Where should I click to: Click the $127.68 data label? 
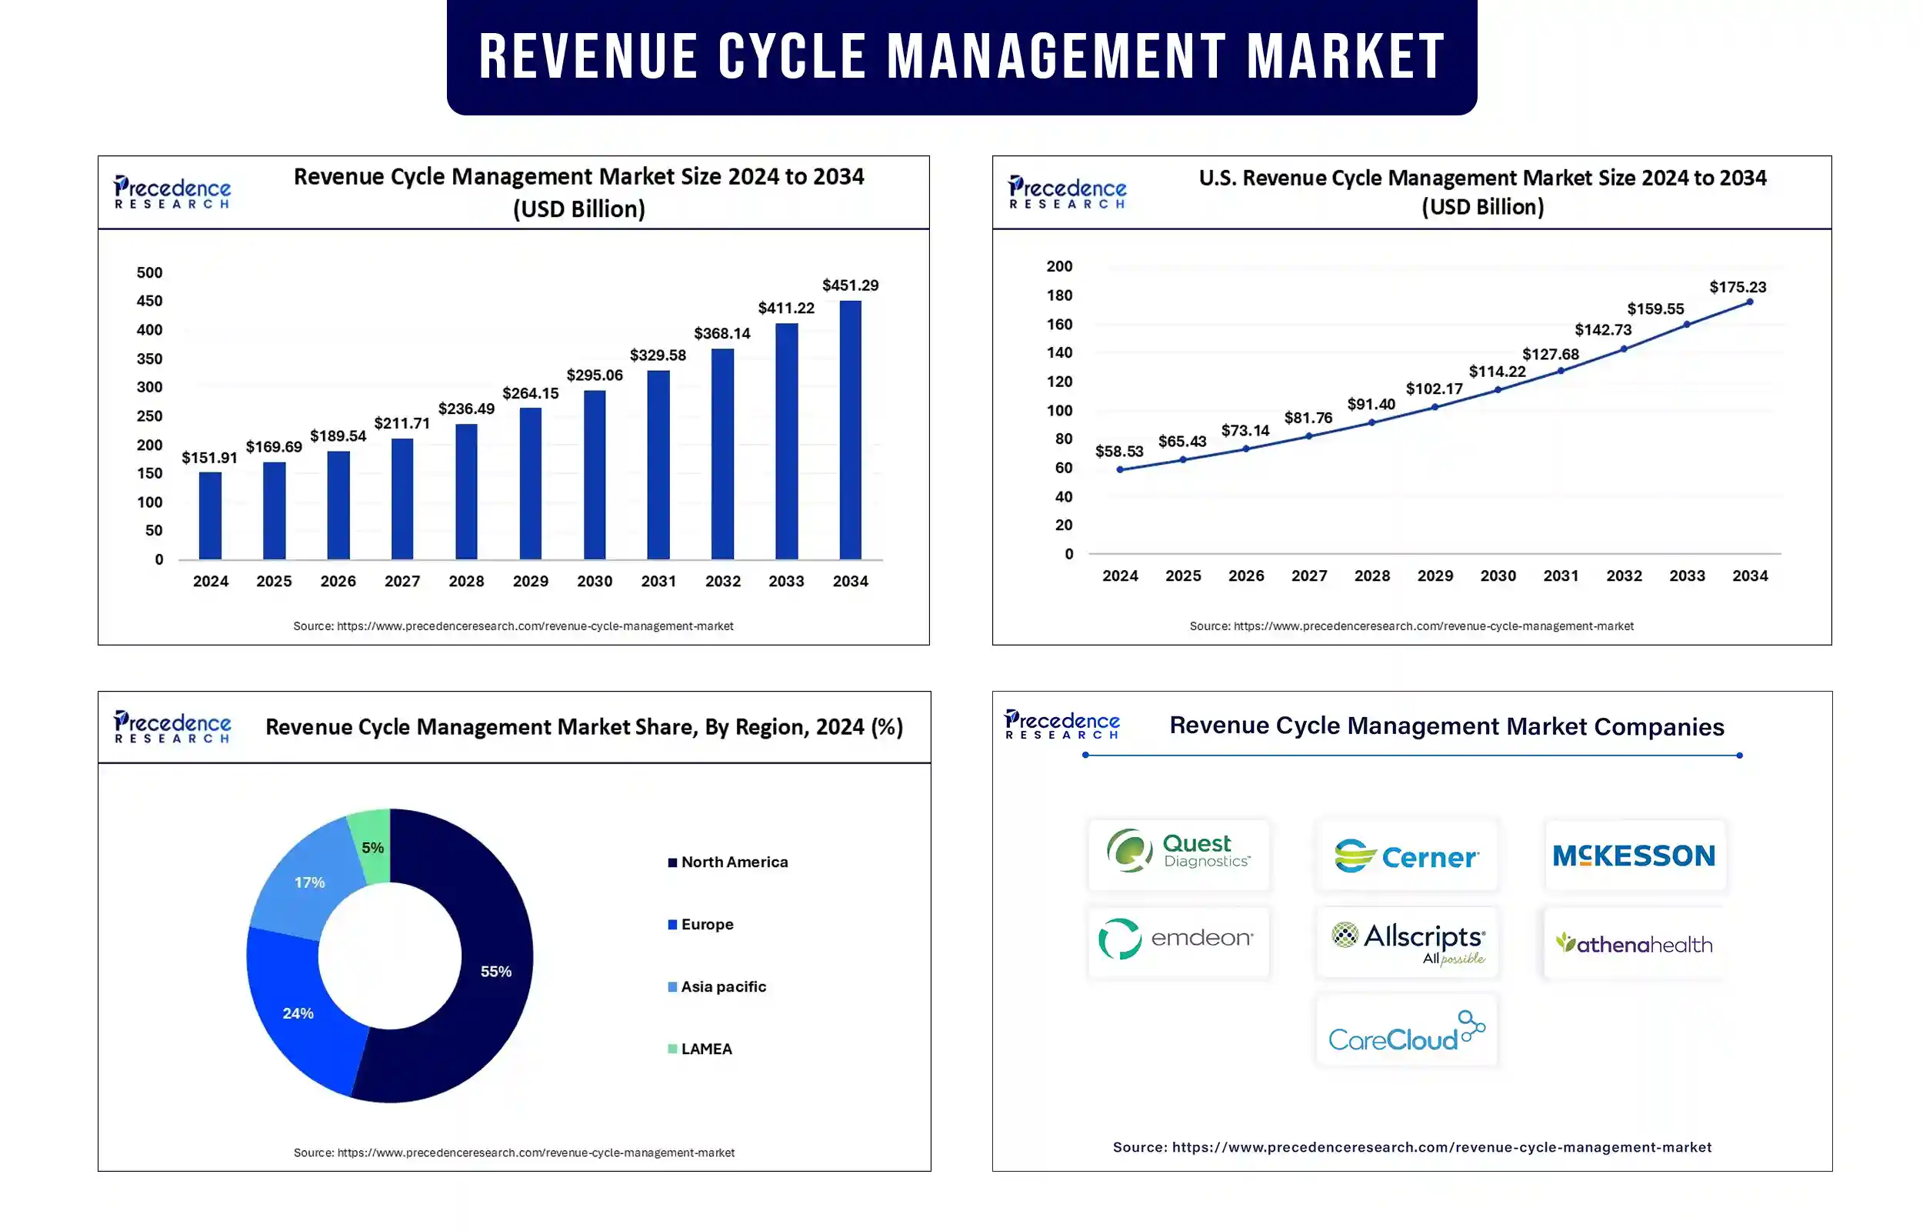tap(1550, 354)
